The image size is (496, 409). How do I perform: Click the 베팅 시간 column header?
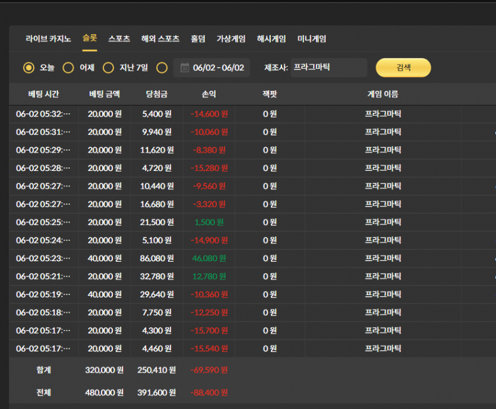click(x=43, y=94)
